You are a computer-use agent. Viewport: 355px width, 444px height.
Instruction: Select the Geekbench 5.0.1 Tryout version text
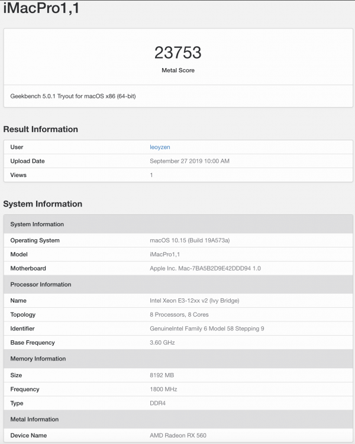pyautogui.click(x=73, y=96)
